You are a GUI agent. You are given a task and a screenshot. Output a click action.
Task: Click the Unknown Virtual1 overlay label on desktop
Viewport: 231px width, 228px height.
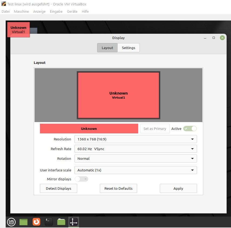pyautogui.click(x=18, y=30)
